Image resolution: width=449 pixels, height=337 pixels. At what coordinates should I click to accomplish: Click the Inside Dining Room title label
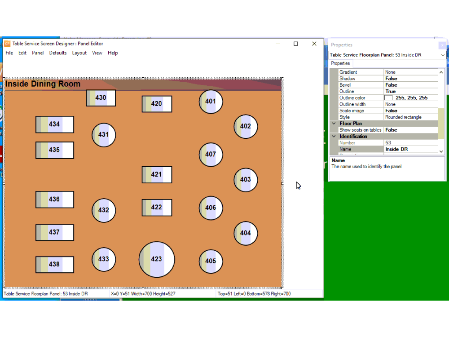click(x=43, y=84)
